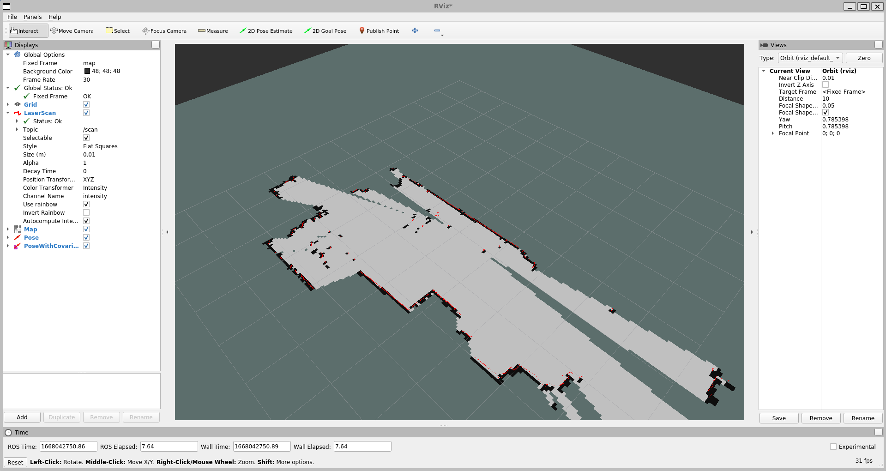This screenshot has width=886, height=471.
Task: Click the PoseWithCovariance display icon
Action: (18, 246)
